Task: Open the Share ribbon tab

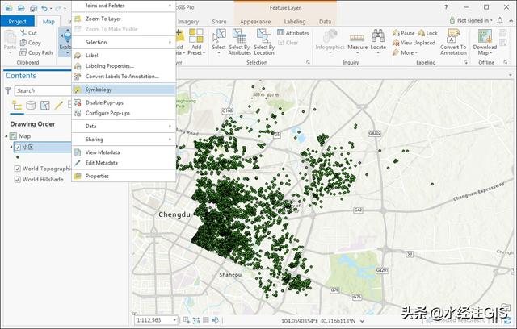Action: 219,22
